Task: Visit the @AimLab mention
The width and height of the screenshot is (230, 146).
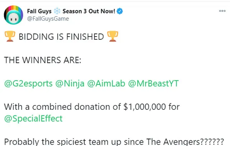Action: [106, 83]
